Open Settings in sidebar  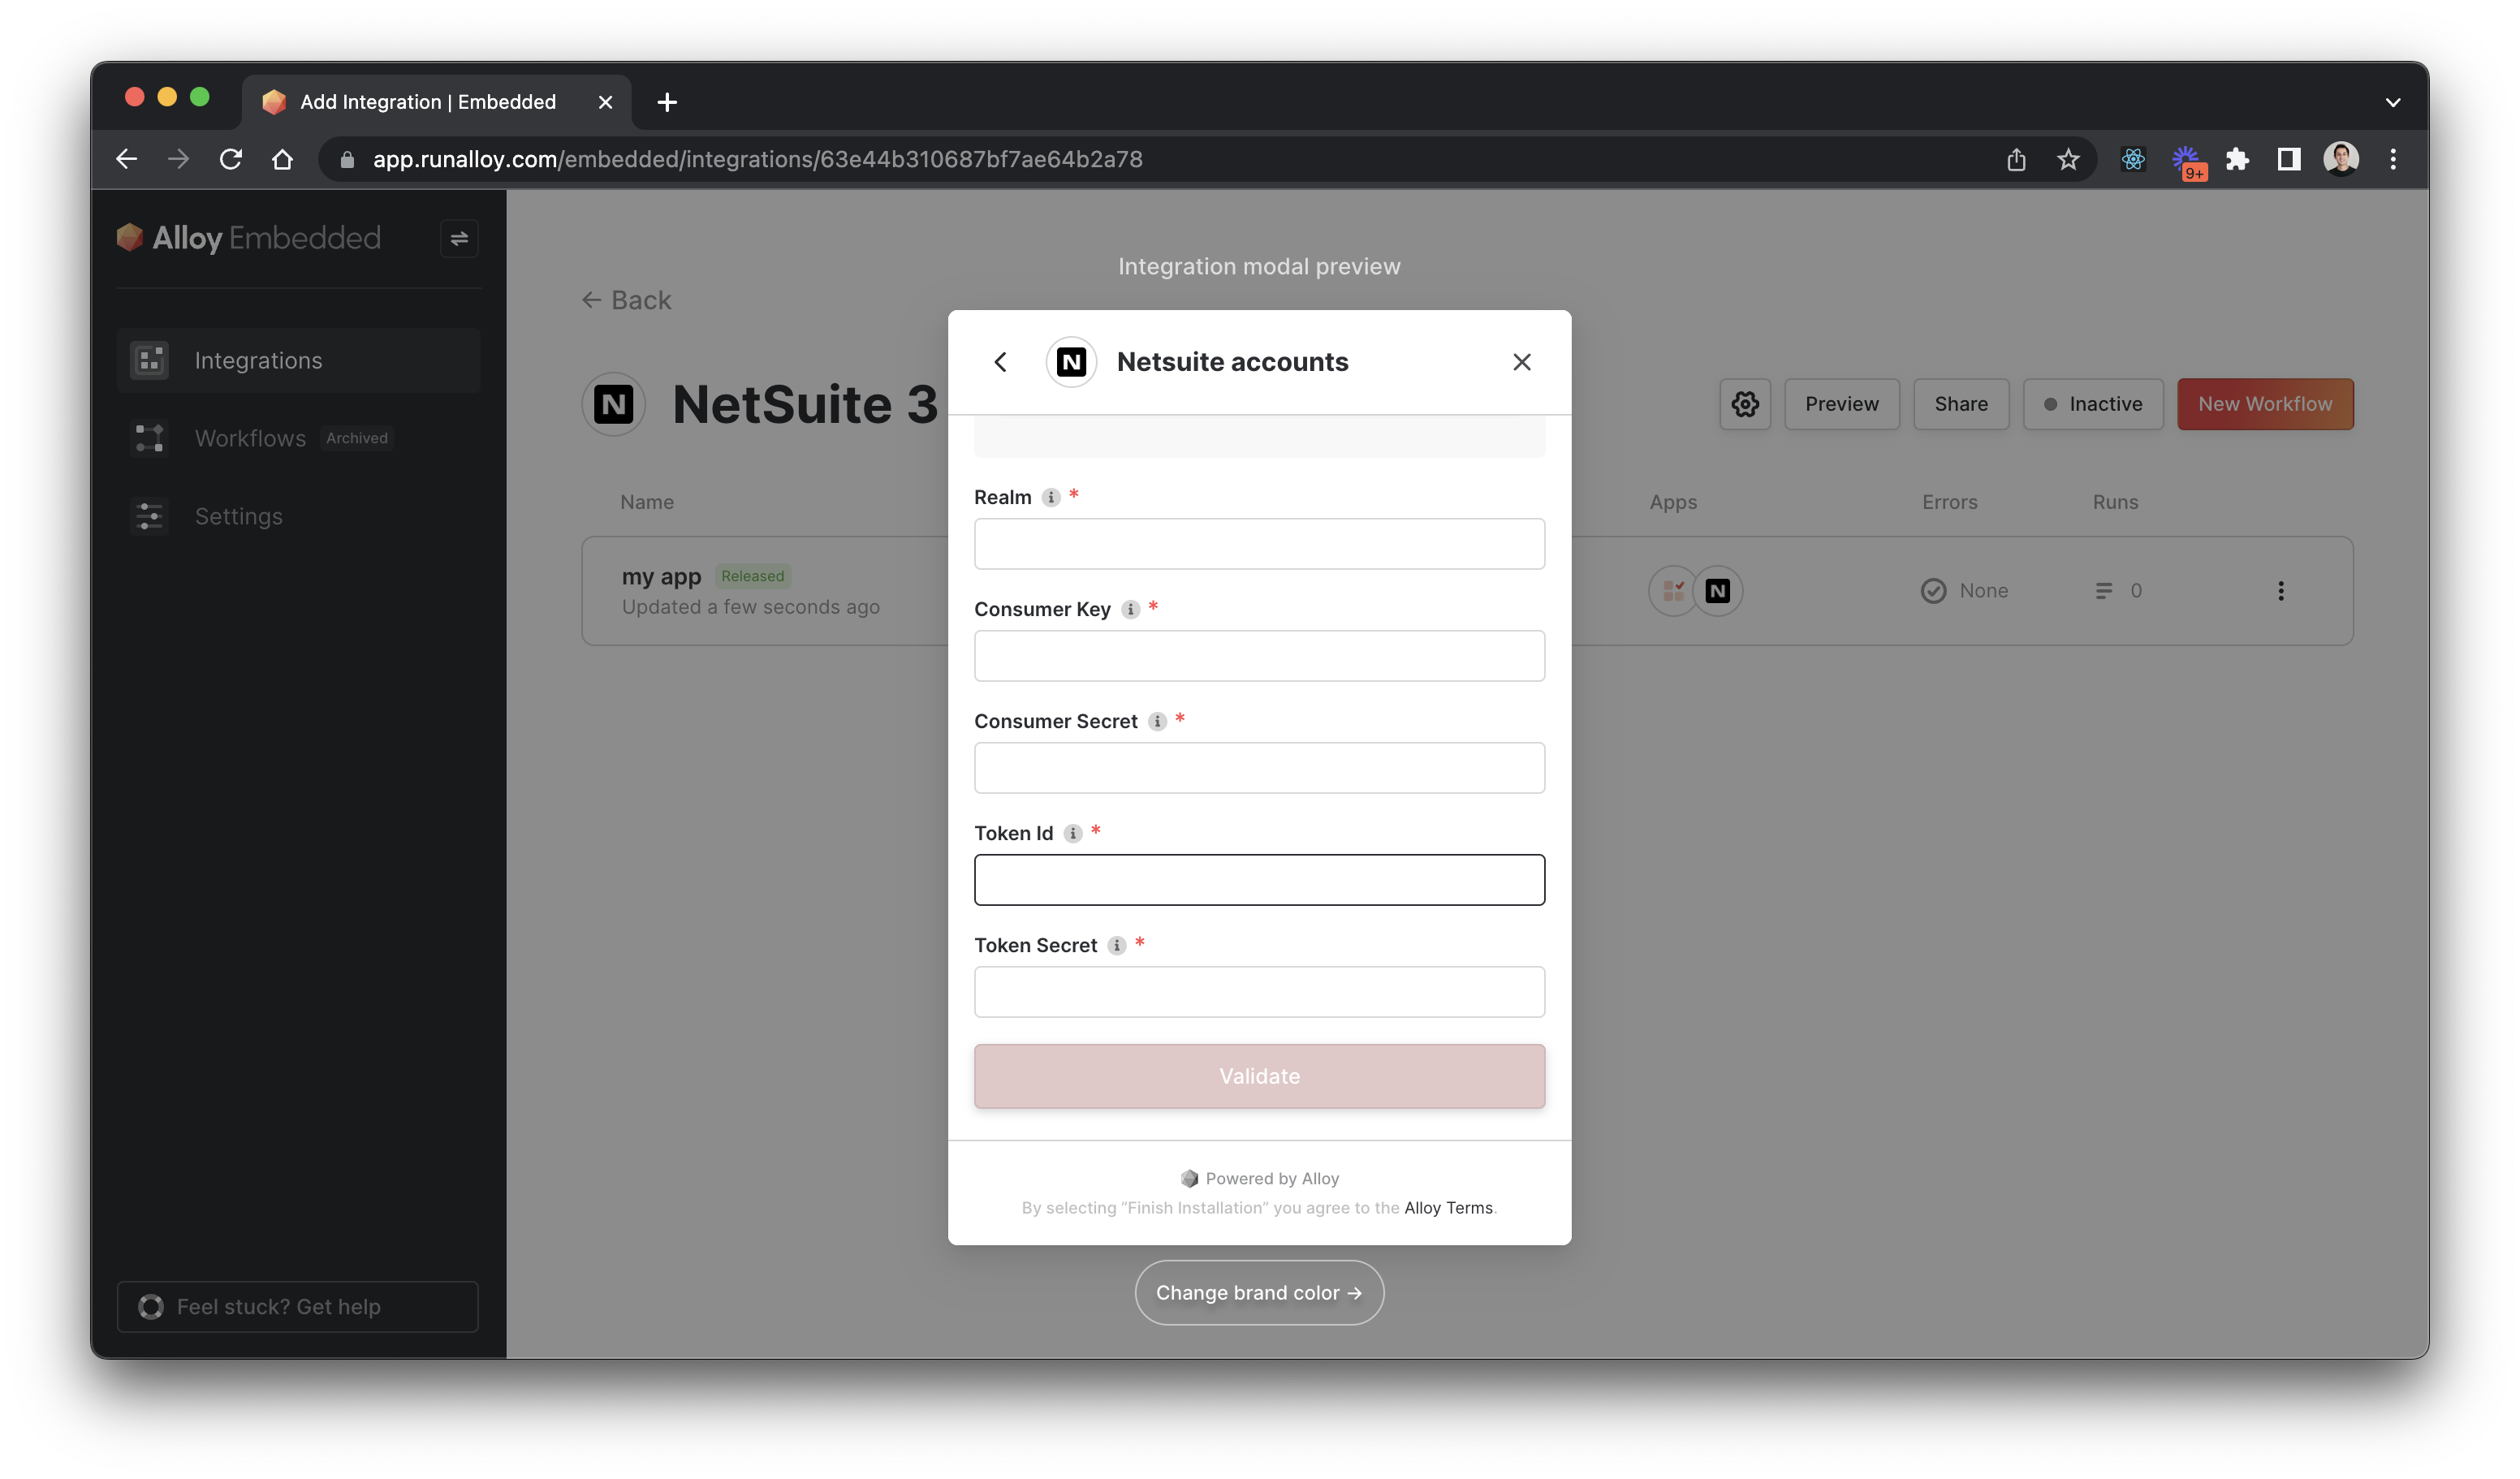point(238,516)
